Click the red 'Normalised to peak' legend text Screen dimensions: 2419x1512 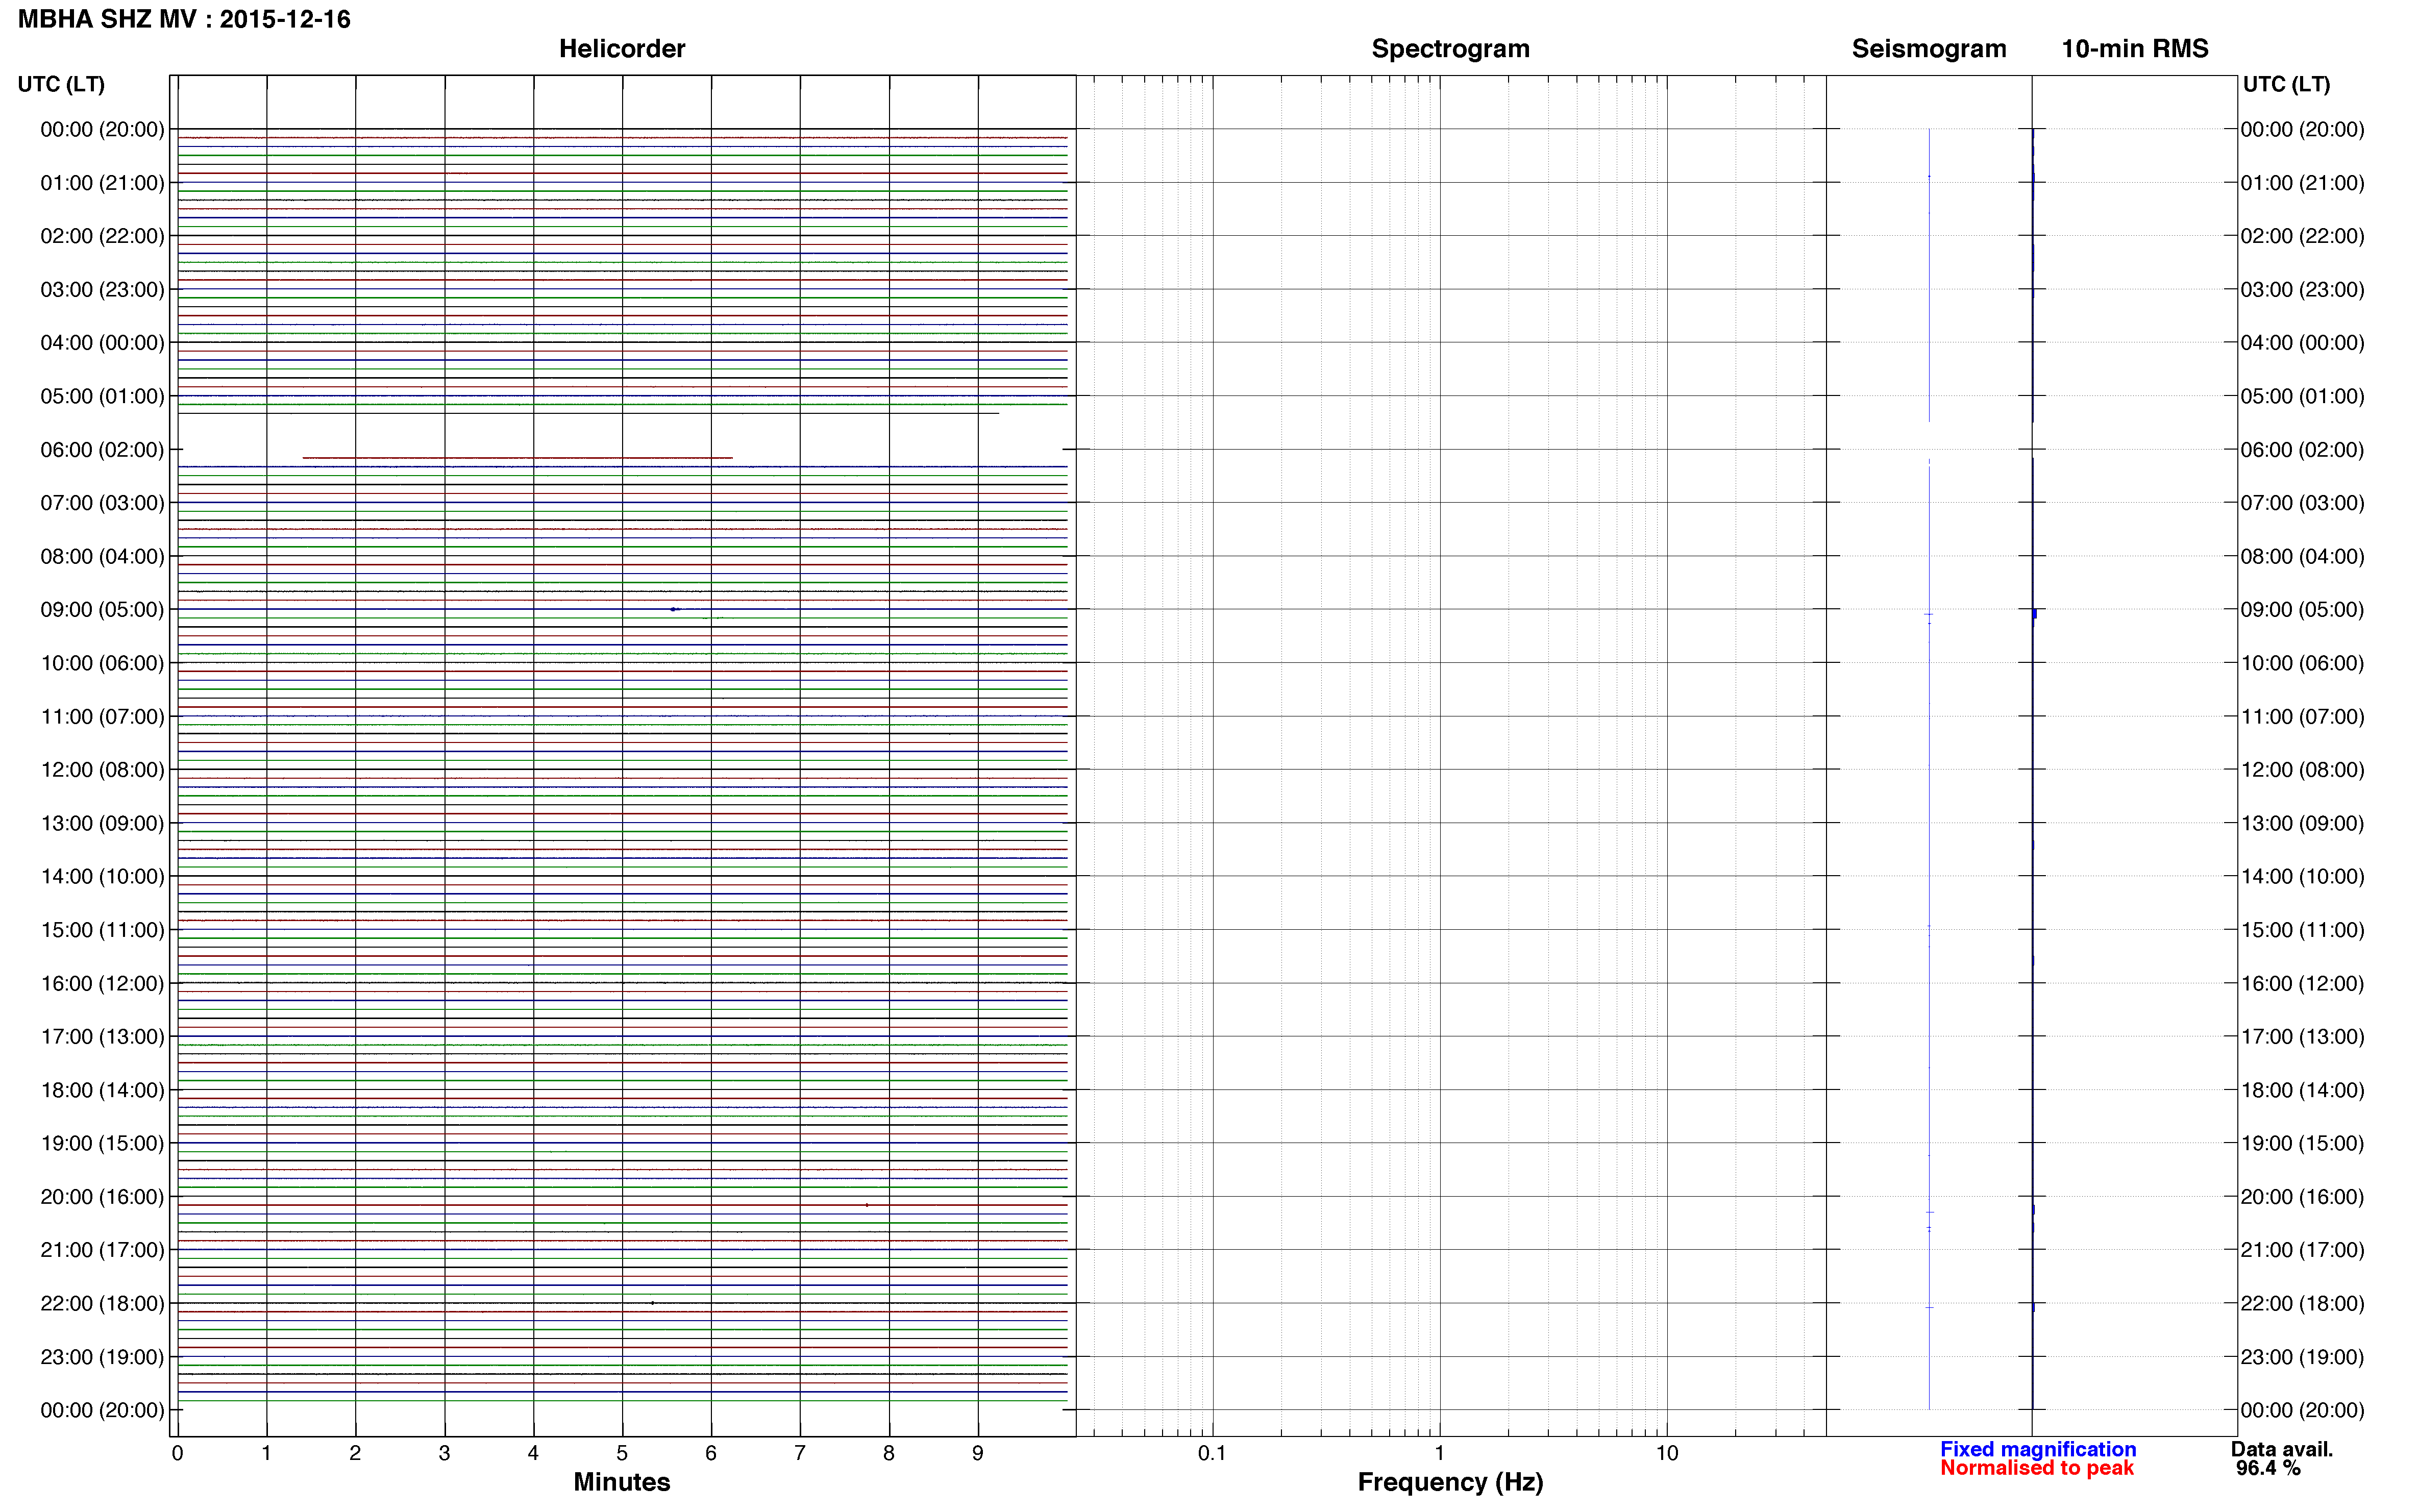[x=2037, y=1468]
